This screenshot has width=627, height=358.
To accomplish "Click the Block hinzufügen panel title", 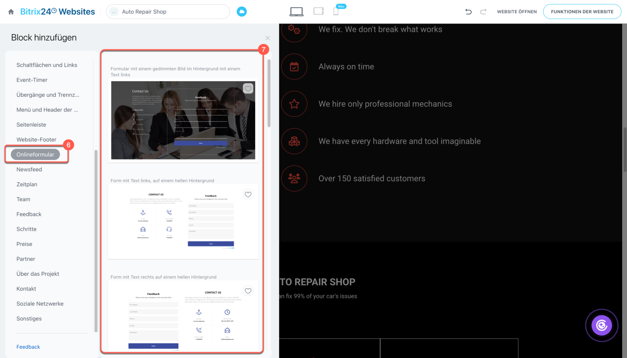I will [x=44, y=38].
